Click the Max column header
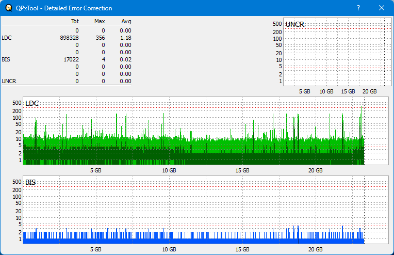 [x=100, y=21]
